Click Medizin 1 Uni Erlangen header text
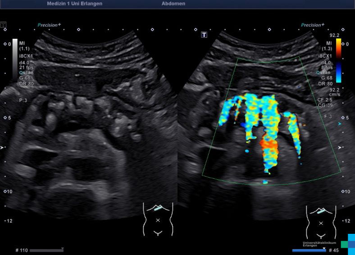Viewport: 355px width, 255px height. pyautogui.click(x=74, y=4)
